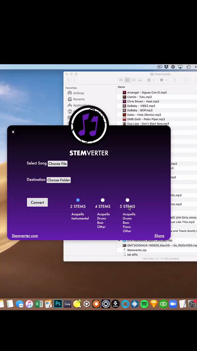Open Finder group-by dropdown

[151, 80]
